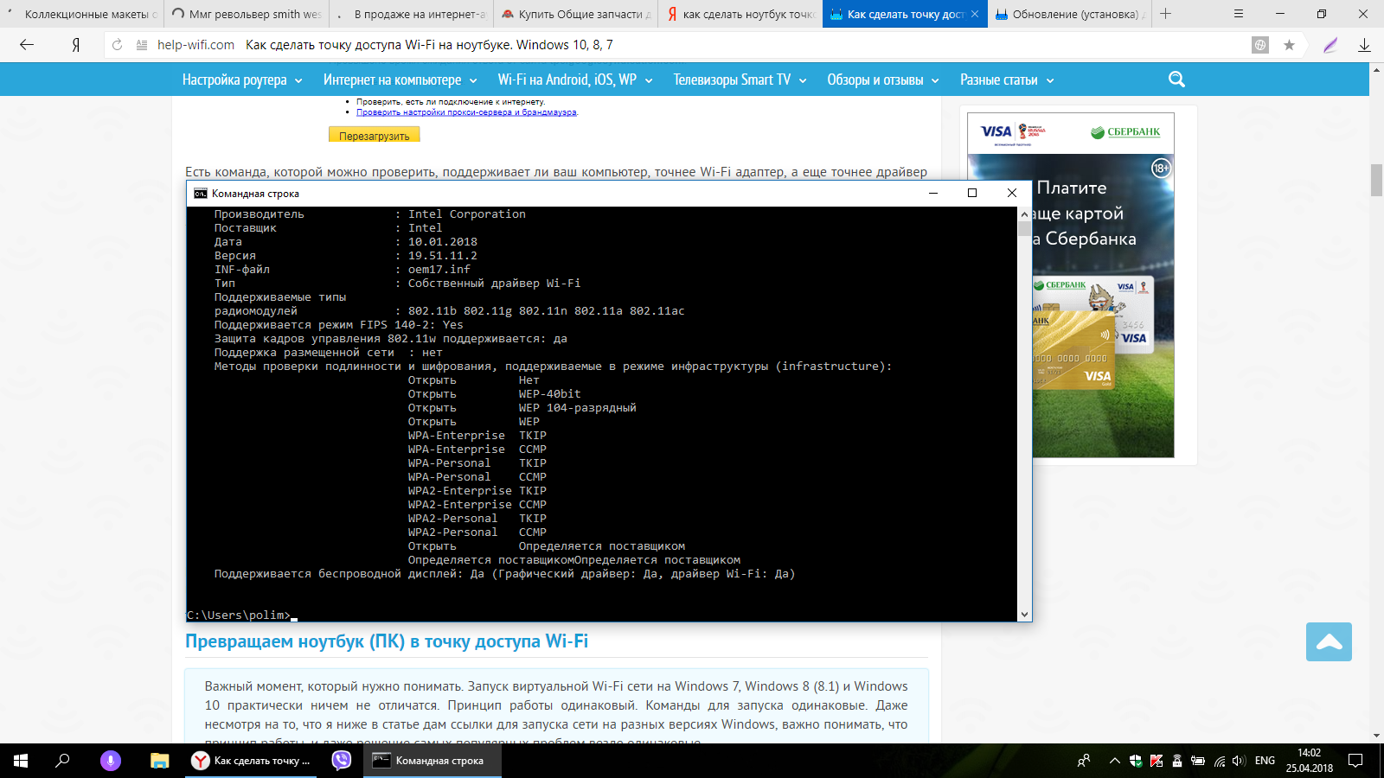The width and height of the screenshot is (1384, 778).
Task: Switch to the как сделать ноутбук точкой tab
Action: (x=740, y=14)
